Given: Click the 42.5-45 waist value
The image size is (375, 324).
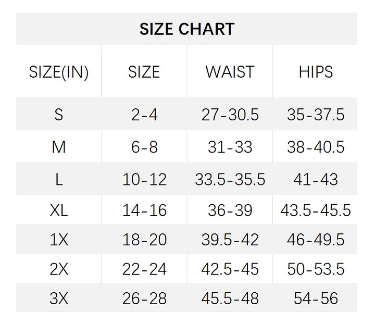Looking at the screenshot, I should pos(230,269).
